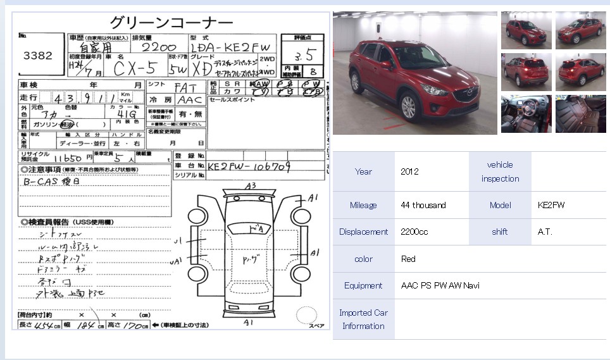Click the '11650' recycle fee amount
The width and height of the screenshot is (610, 360).
click(68, 158)
